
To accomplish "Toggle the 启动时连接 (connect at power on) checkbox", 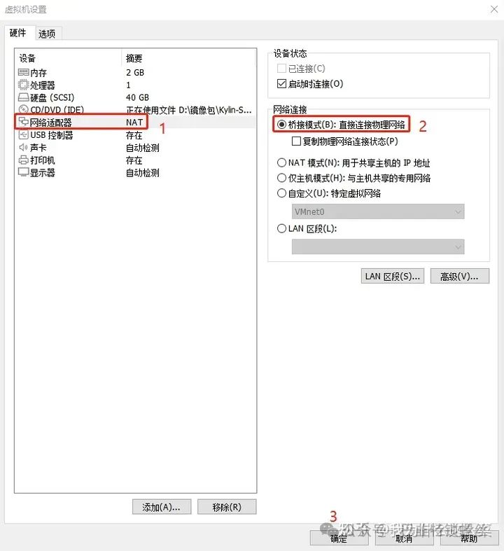I will (x=281, y=83).
